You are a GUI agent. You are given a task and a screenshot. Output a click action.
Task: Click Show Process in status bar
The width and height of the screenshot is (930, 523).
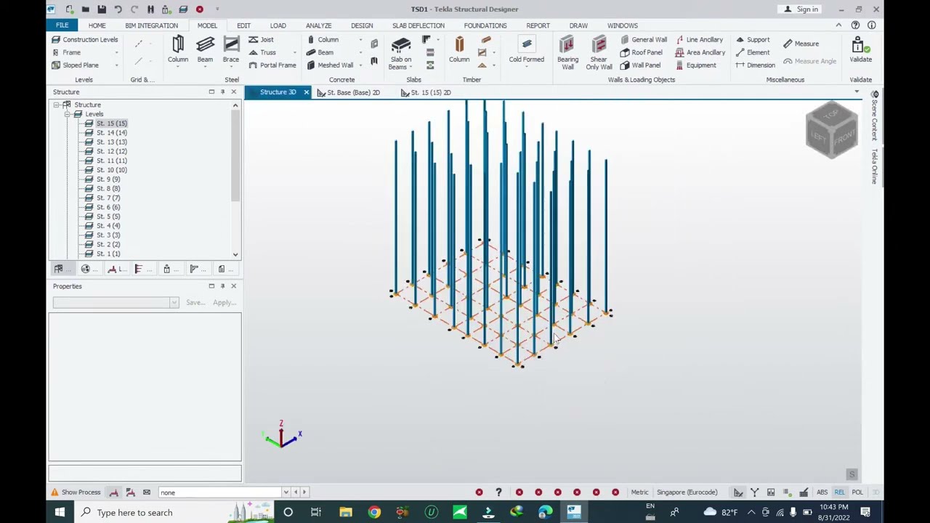(75, 492)
